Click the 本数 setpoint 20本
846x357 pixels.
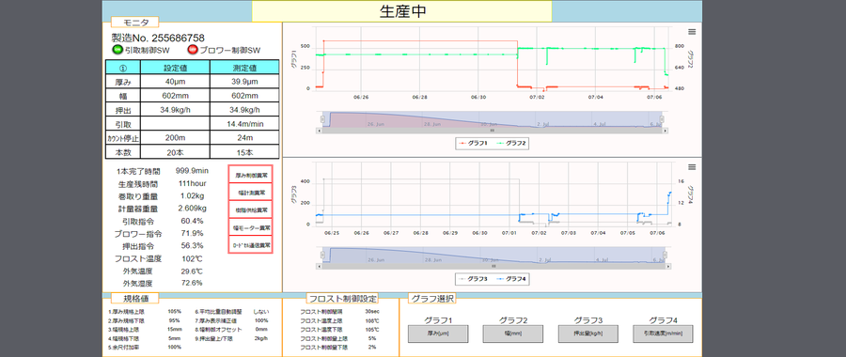point(175,151)
